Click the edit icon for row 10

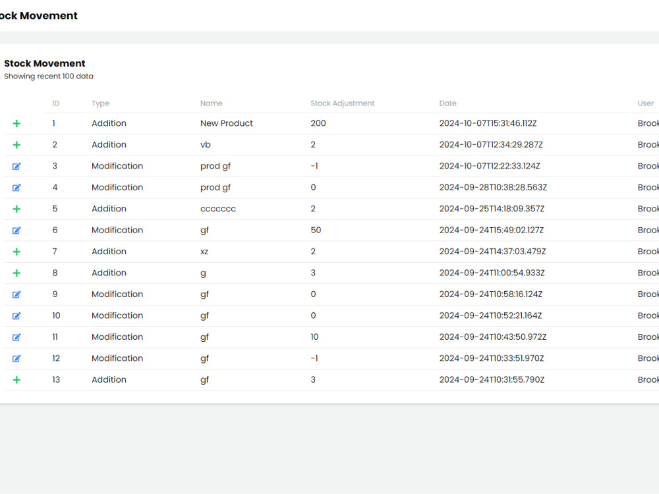16,316
